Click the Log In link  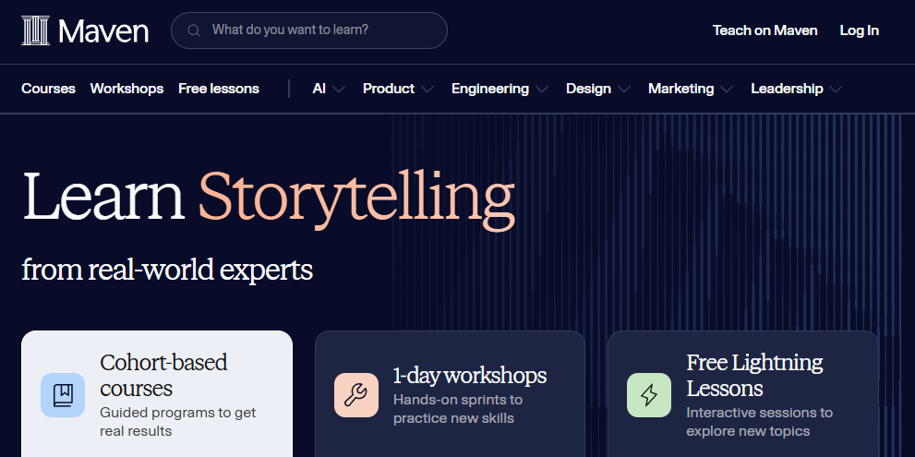(859, 30)
